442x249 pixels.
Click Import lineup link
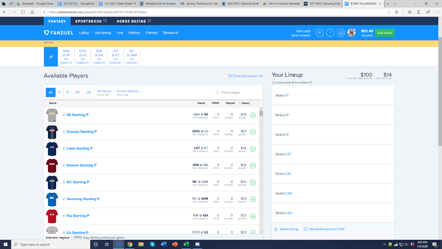pyautogui.click(x=286, y=229)
